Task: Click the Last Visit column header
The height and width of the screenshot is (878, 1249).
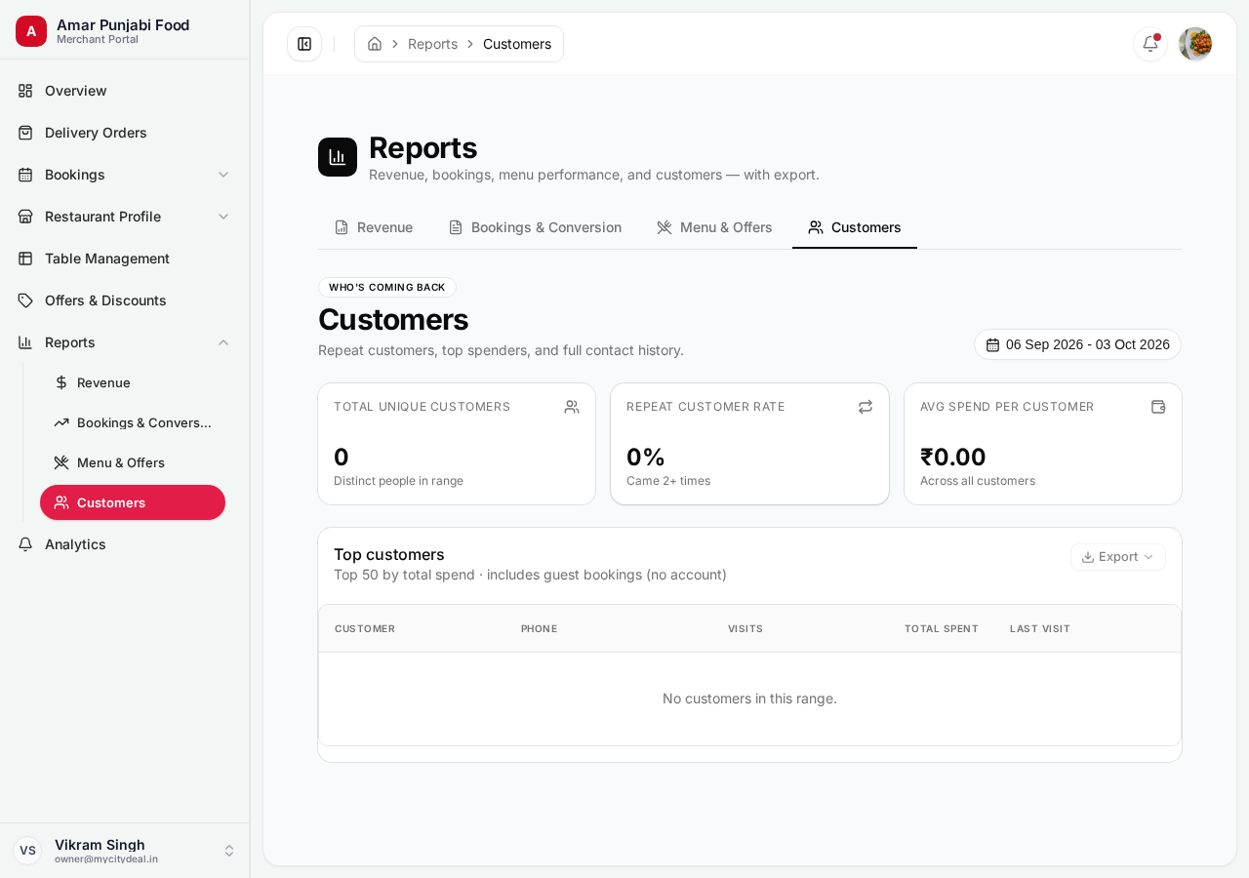Action: (1040, 628)
